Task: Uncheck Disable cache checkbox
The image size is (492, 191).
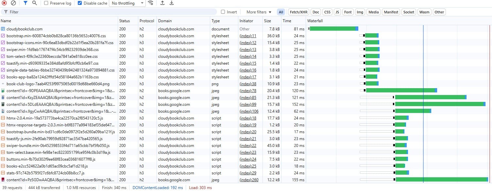Action: tap(80, 3)
